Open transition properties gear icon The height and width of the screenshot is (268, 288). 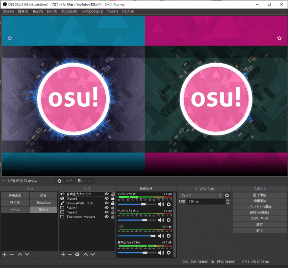point(227,195)
